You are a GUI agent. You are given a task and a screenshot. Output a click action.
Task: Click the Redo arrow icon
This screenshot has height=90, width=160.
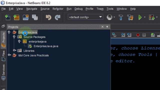point(57,17)
